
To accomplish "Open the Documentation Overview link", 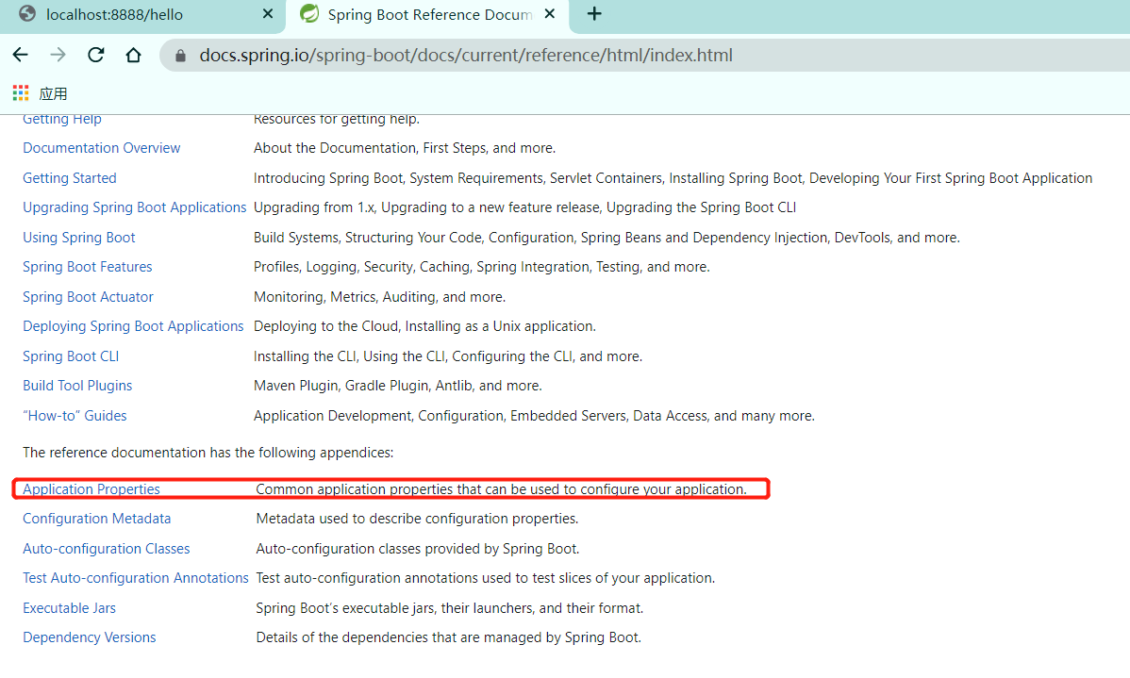I will click(102, 148).
